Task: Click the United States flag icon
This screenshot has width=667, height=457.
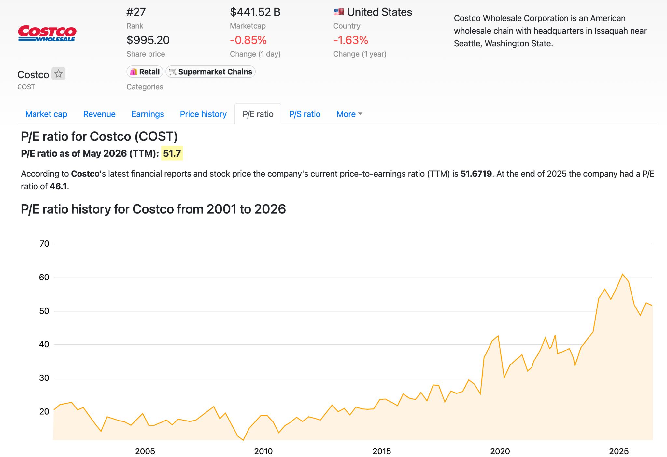Action: (x=339, y=12)
